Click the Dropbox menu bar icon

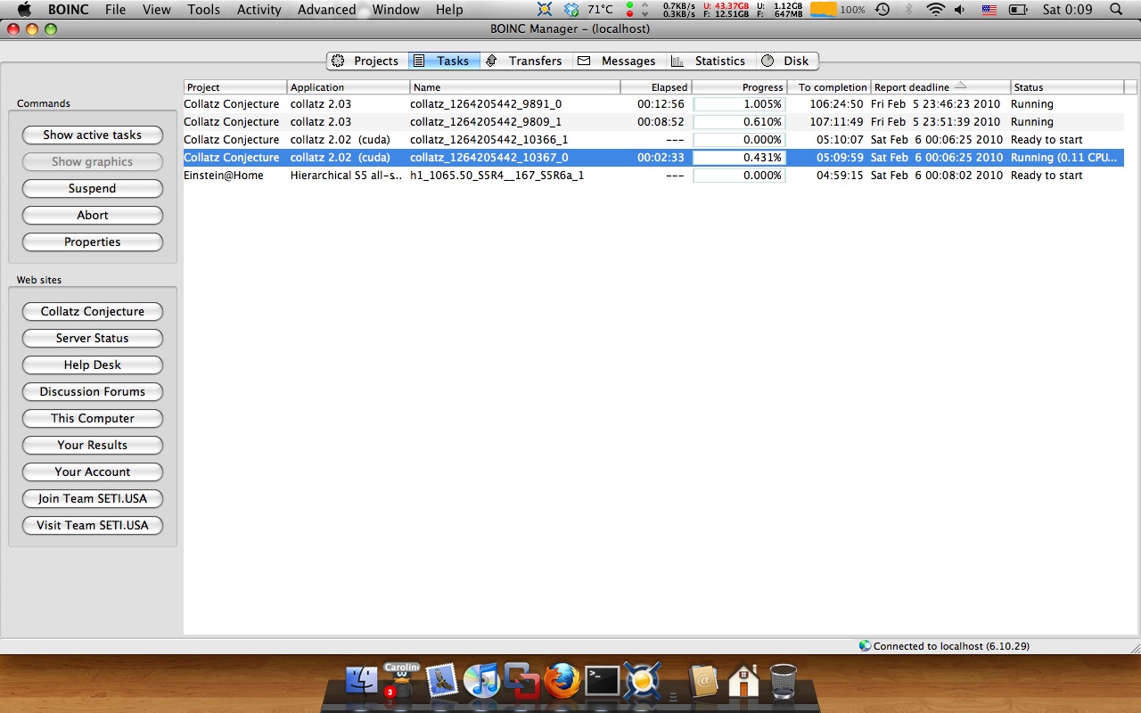pos(571,10)
